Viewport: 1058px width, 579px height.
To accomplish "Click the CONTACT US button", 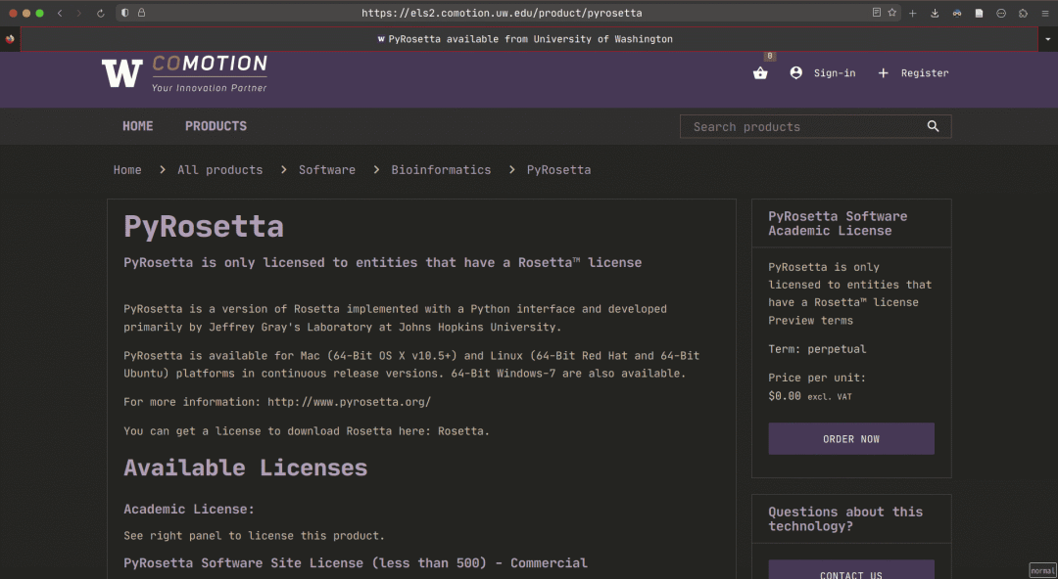I will (x=851, y=569).
